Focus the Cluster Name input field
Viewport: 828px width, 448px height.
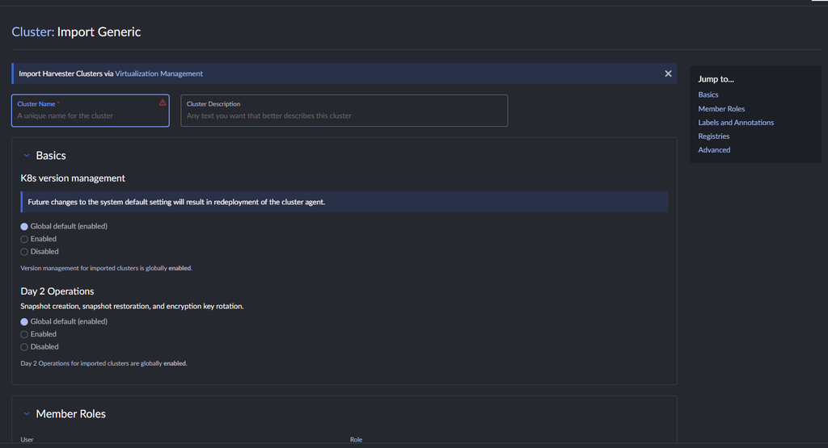tap(91, 111)
